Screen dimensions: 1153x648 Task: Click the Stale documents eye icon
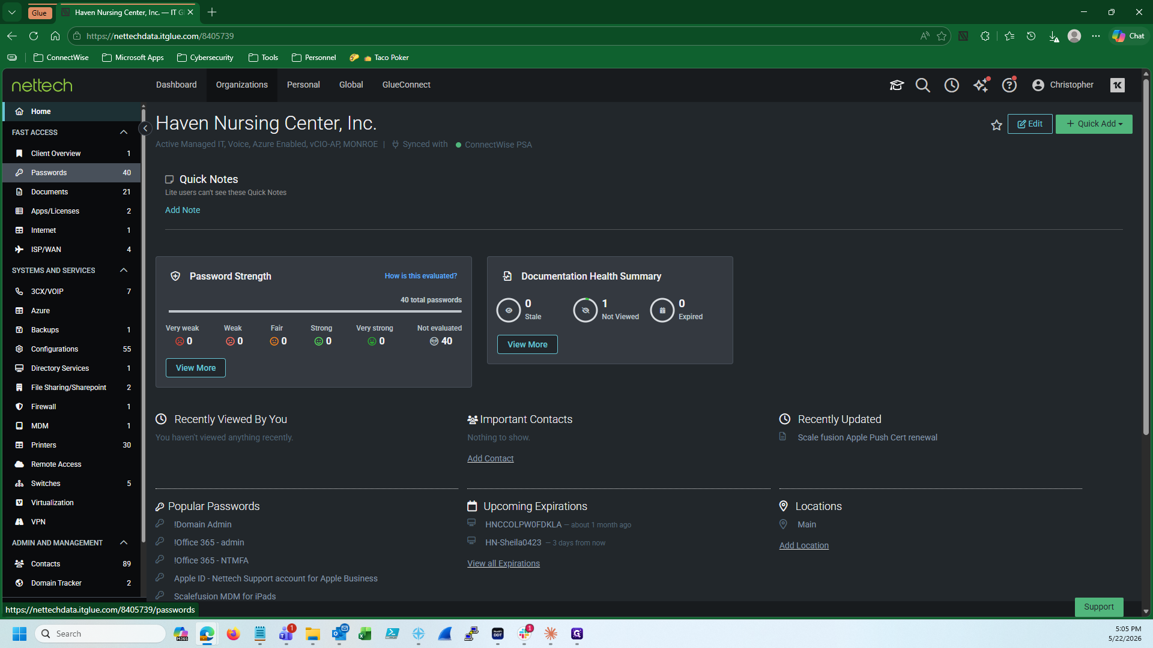(x=509, y=311)
